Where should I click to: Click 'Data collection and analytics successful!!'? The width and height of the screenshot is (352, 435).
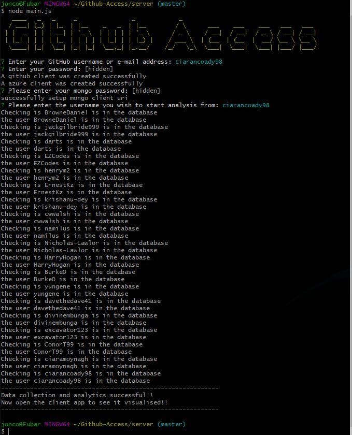point(77,395)
